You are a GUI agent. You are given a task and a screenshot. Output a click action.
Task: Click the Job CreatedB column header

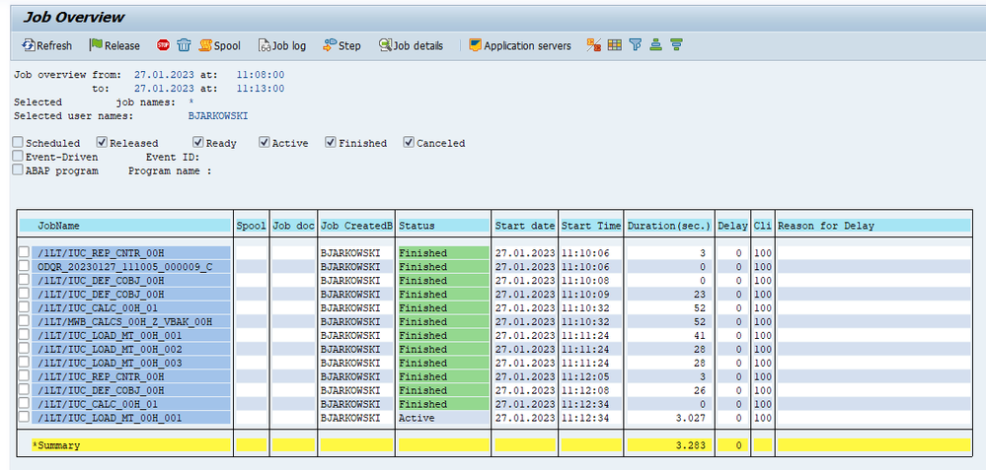(x=356, y=226)
